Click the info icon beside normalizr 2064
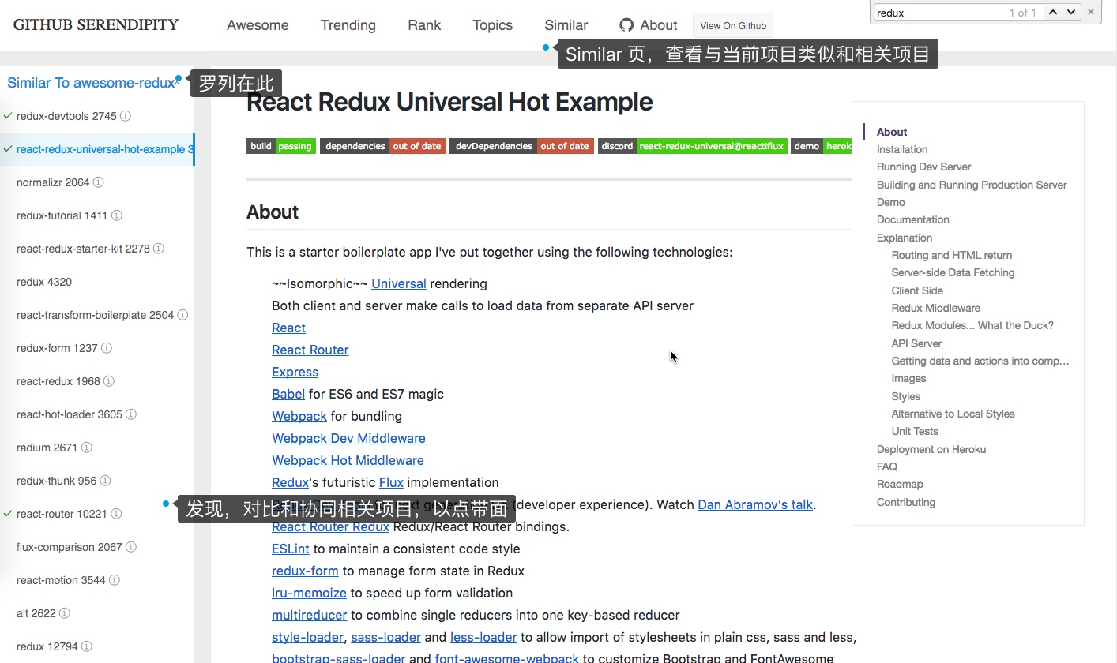The height and width of the screenshot is (663, 1117). (99, 182)
